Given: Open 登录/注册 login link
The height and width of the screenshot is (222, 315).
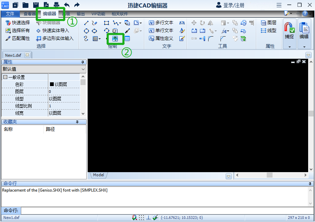Looking at the screenshot, I should click(x=230, y=5).
